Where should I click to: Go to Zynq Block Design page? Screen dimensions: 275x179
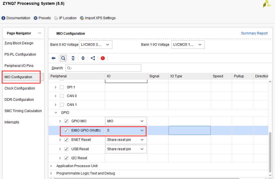pyautogui.click(x=19, y=43)
